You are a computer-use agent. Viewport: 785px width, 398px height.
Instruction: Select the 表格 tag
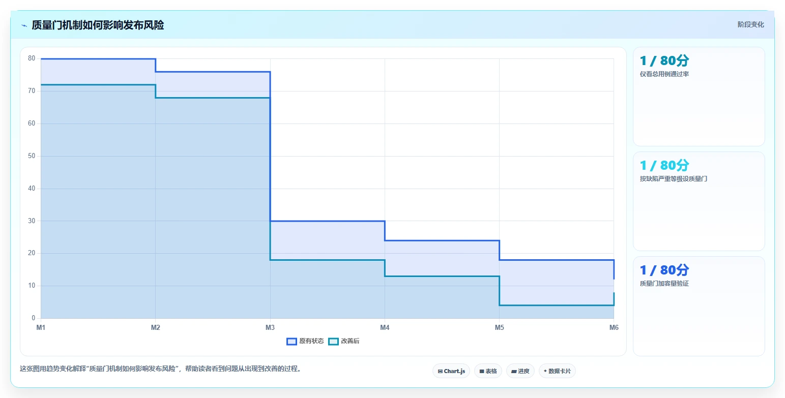[488, 371]
